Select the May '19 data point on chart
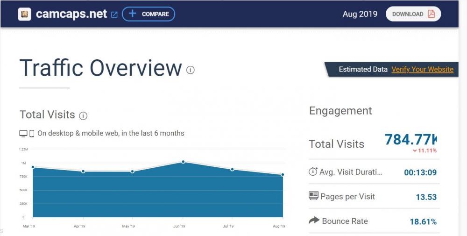Image resolution: width=467 pixels, height=236 pixels. pyautogui.click(x=133, y=172)
